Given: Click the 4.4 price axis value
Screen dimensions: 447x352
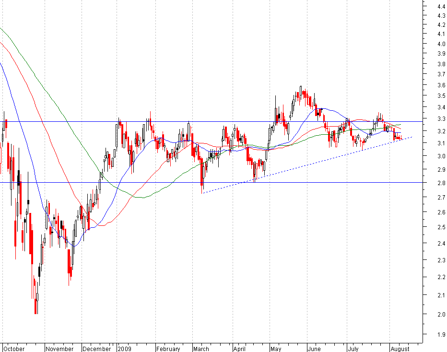Looking at the screenshot, I should pyautogui.click(x=441, y=7).
